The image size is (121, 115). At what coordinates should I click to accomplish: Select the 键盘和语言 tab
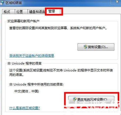[37, 12]
